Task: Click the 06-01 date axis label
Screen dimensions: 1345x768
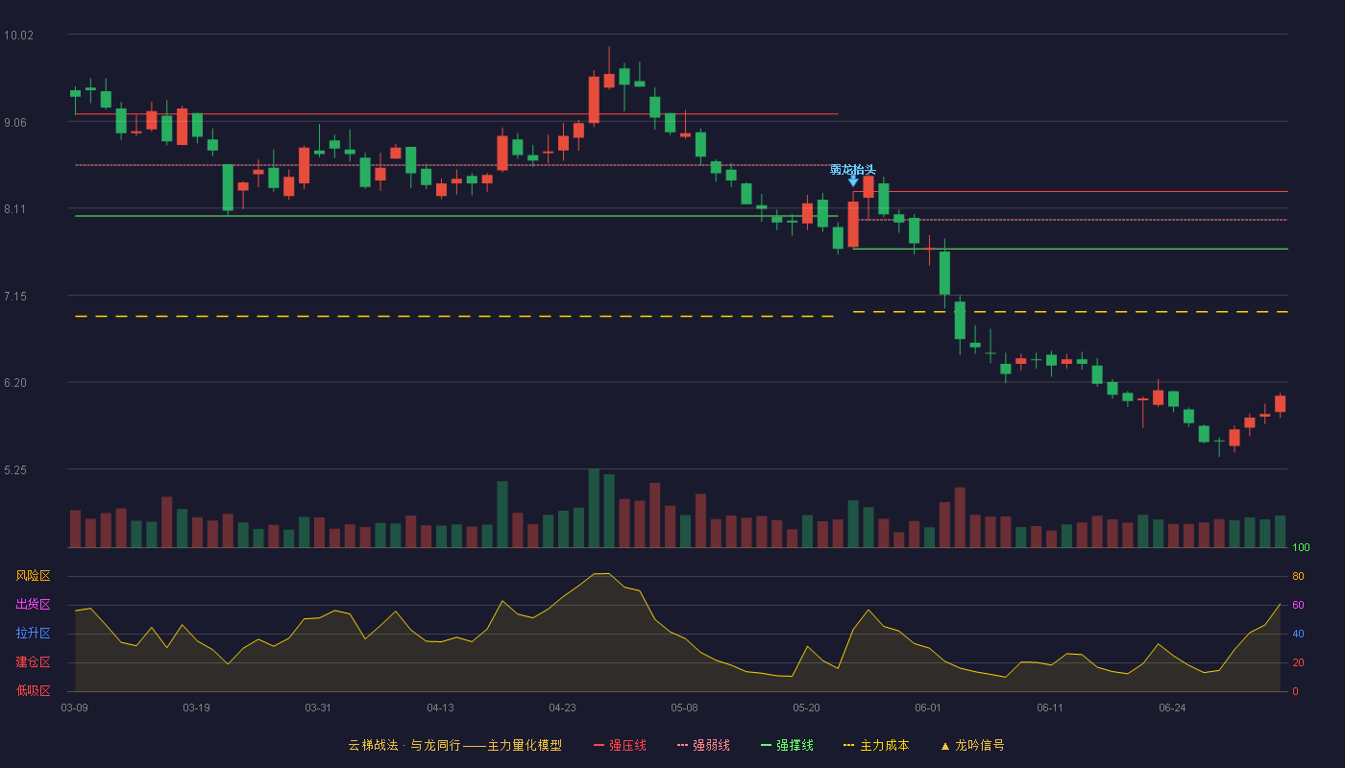Action: pyautogui.click(x=928, y=708)
